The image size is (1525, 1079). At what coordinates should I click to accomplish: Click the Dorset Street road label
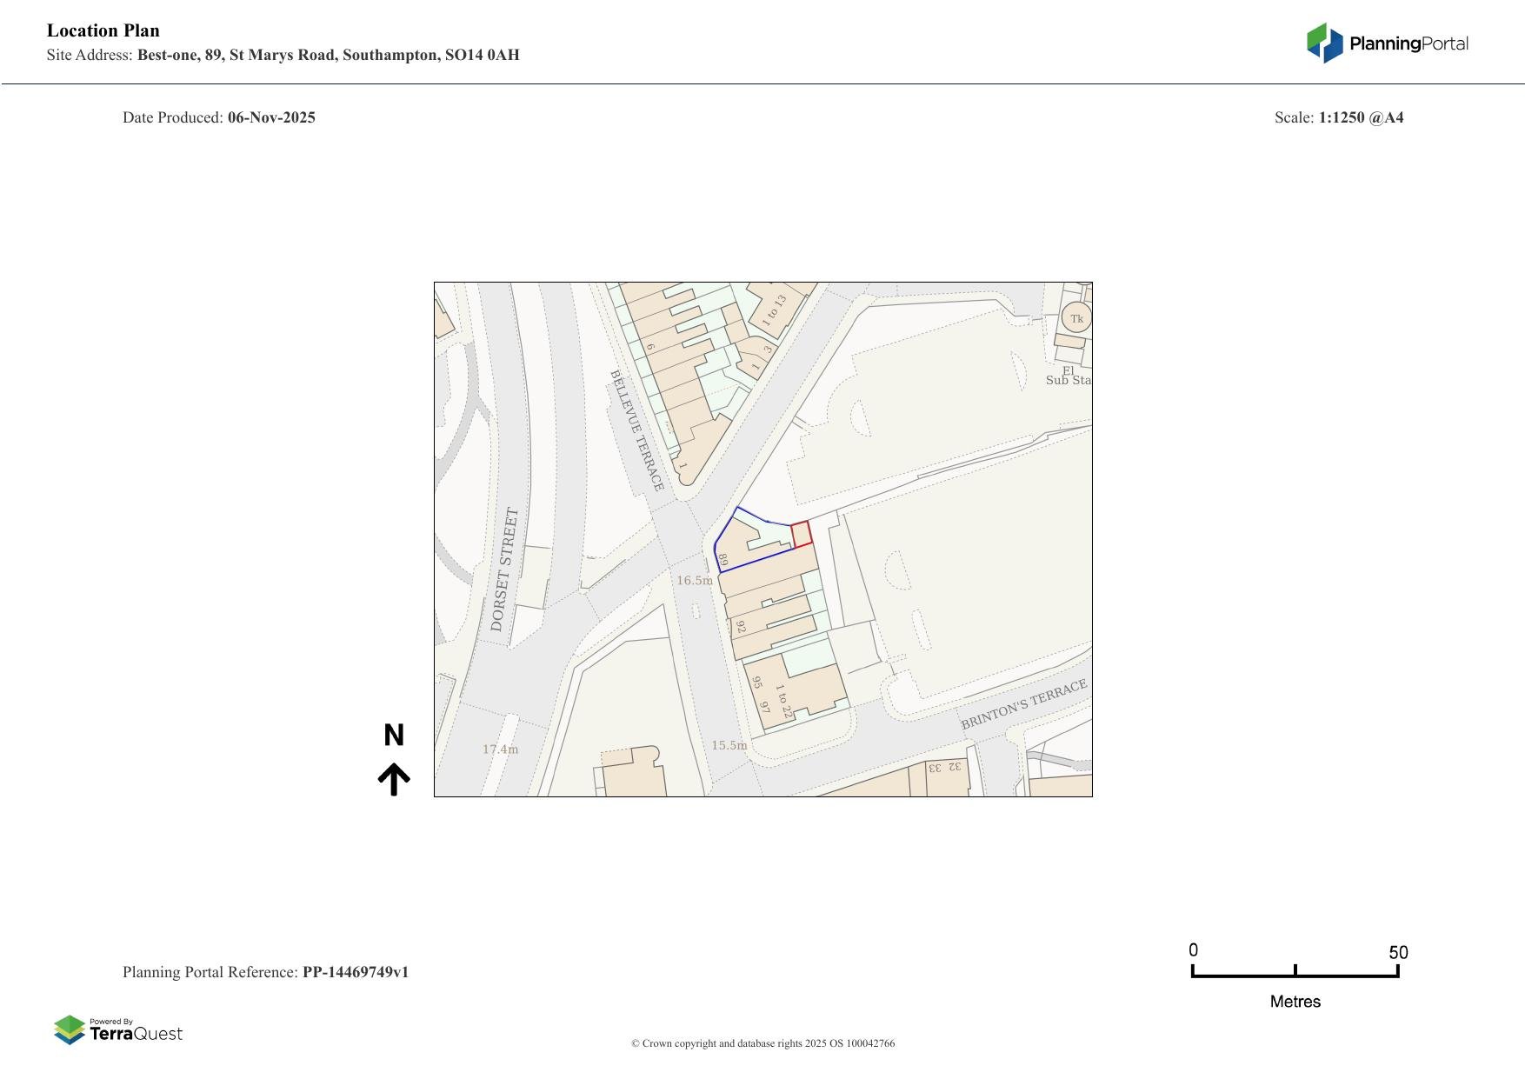[x=504, y=569]
